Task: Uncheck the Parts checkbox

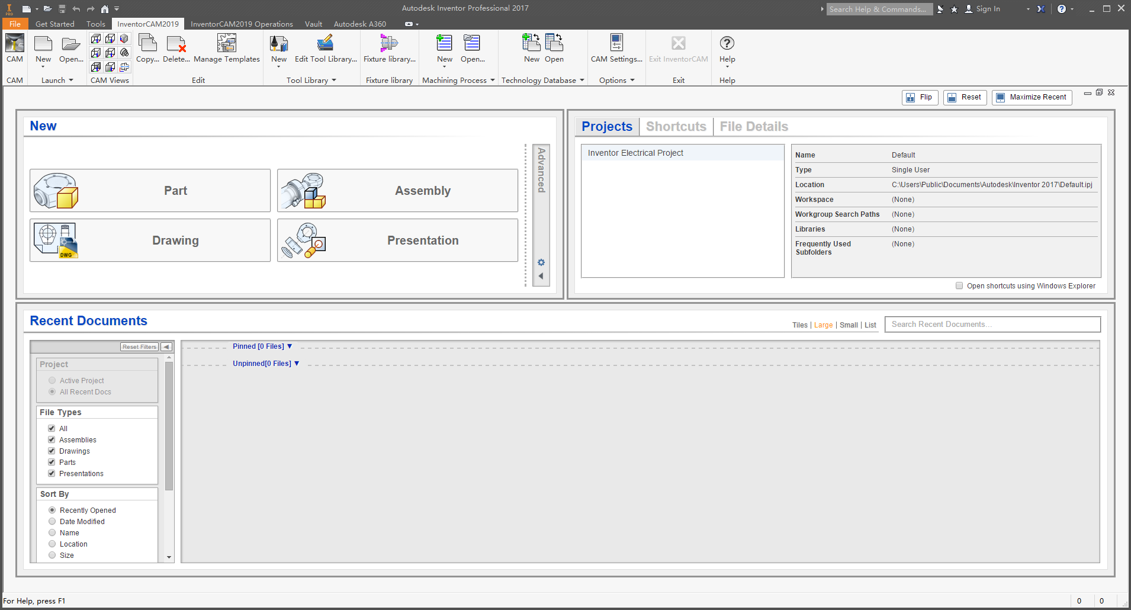Action: tap(52, 462)
